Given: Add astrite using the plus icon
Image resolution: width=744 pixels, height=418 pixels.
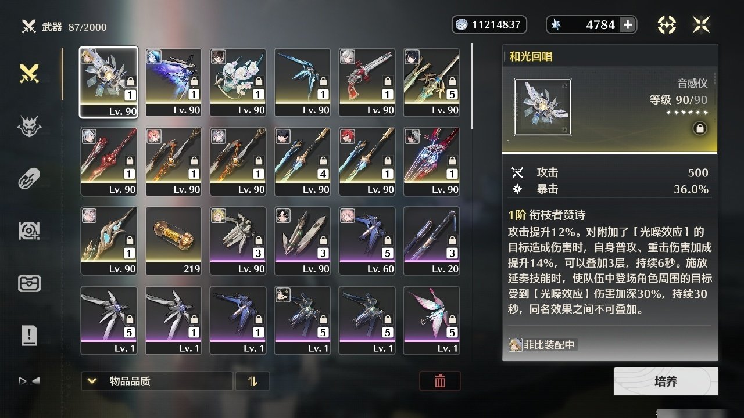Looking at the screenshot, I should (x=628, y=24).
